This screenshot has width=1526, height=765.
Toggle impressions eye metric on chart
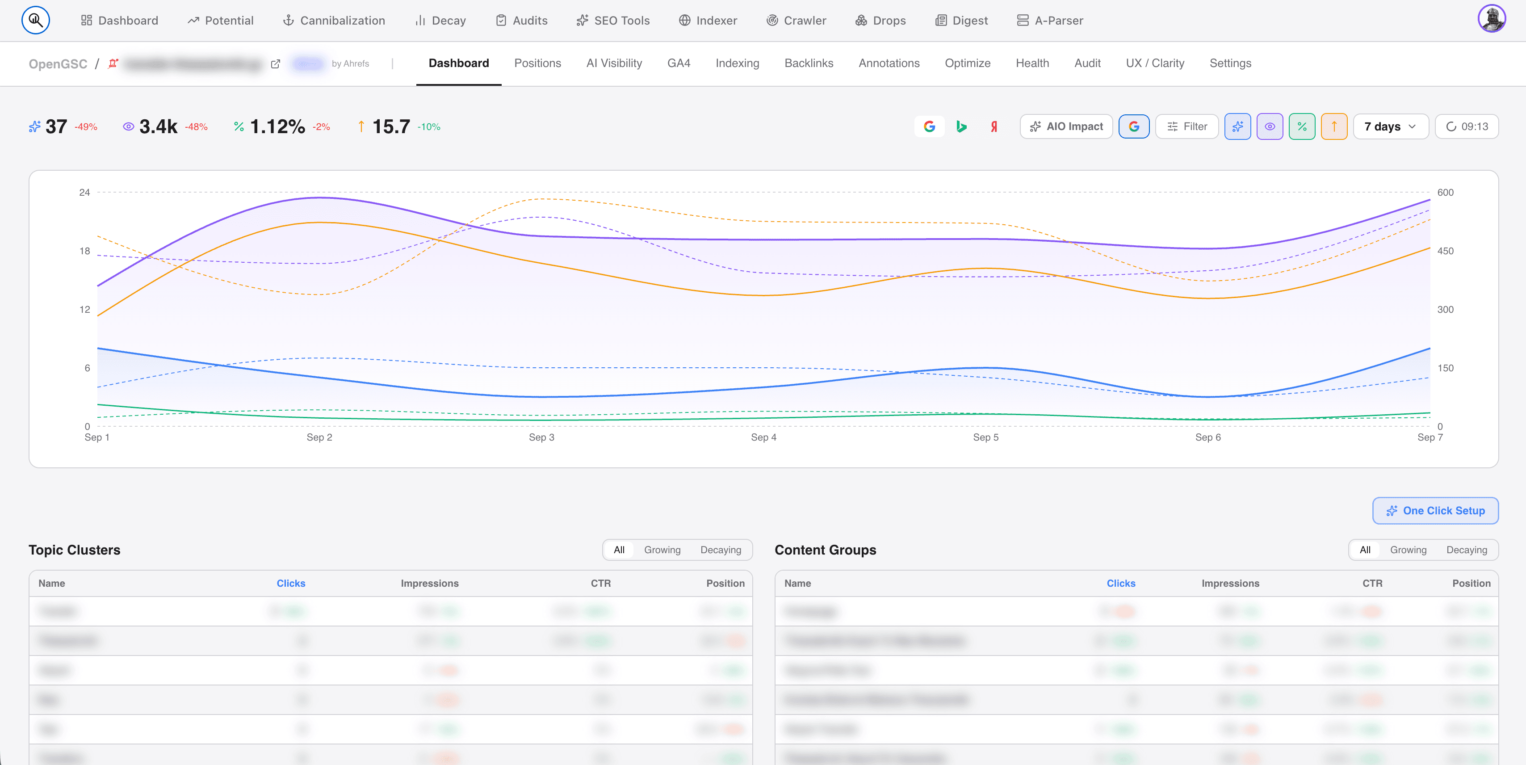click(1270, 126)
